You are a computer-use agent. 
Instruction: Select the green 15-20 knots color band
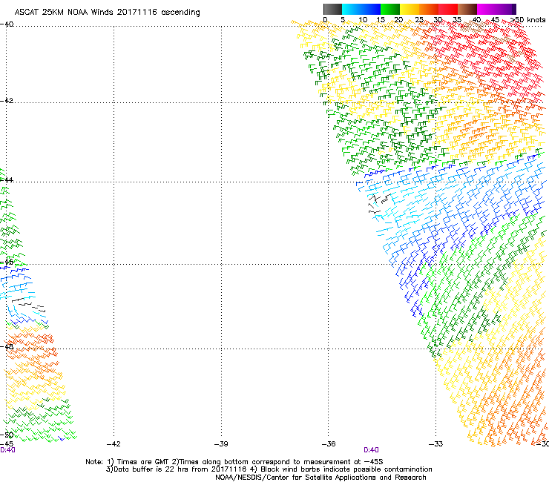point(390,9)
